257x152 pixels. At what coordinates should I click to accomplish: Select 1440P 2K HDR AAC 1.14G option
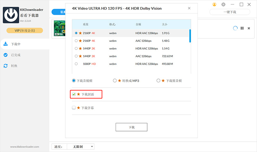tap(76, 48)
